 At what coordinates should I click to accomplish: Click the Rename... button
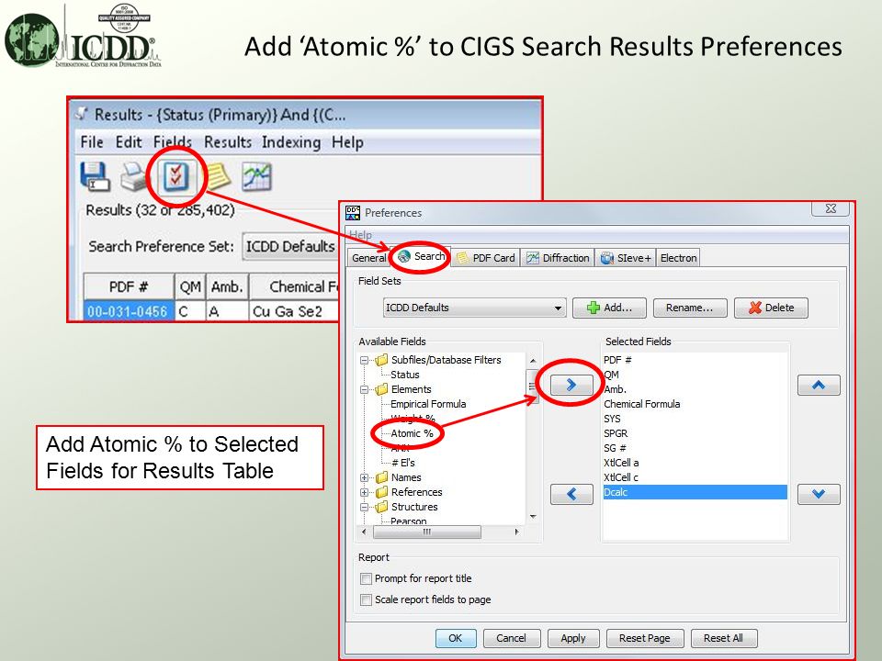click(690, 308)
